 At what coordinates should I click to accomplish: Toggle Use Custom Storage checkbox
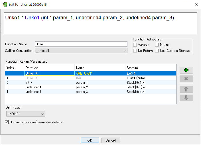(x=157, y=51)
